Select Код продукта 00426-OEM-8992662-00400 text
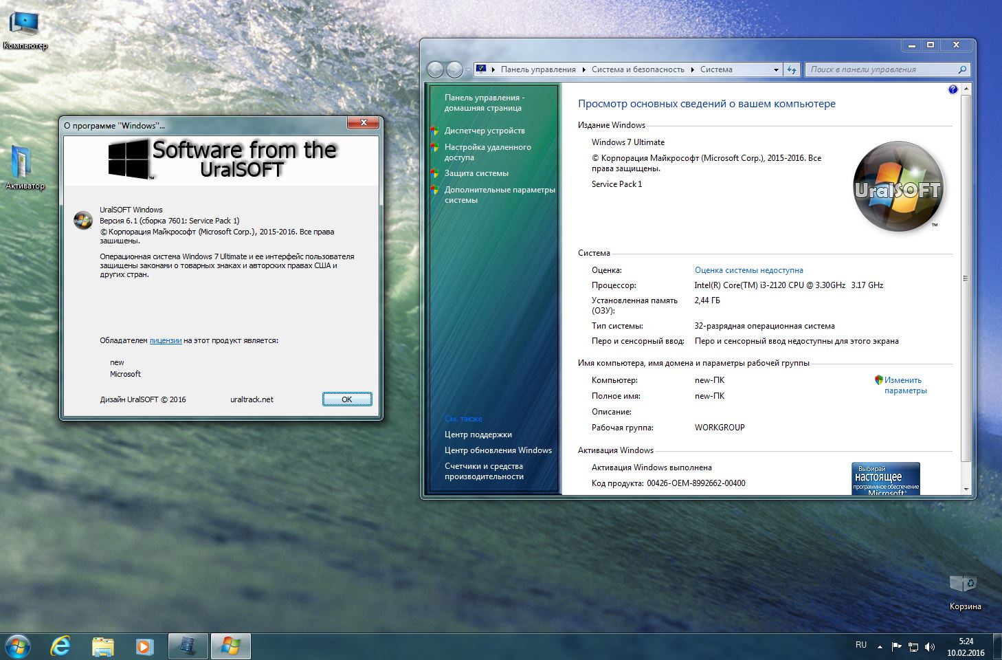 pos(669,483)
